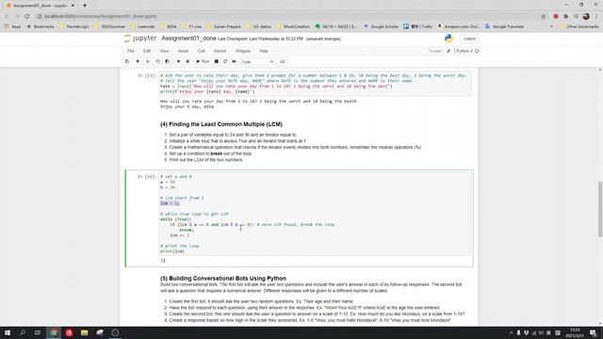Open the Chrome profile avatar
603x339 pixels.
click(x=586, y=16)
